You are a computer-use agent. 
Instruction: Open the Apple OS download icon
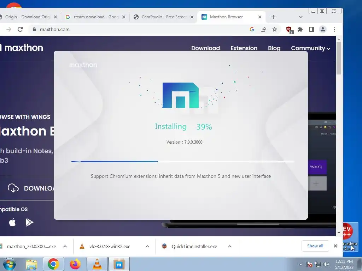point(12,222)
